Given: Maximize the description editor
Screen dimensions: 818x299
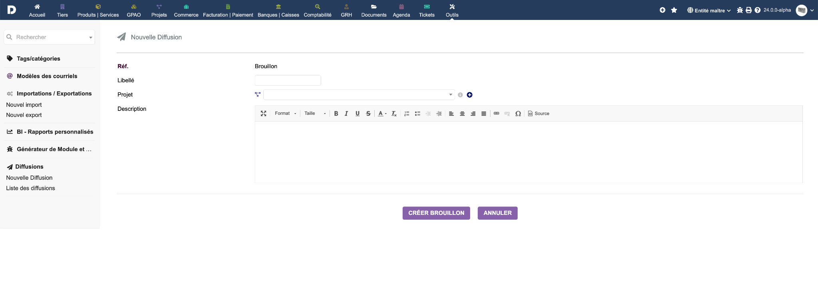Looking at the screenshot, I should tap(264, 114).
